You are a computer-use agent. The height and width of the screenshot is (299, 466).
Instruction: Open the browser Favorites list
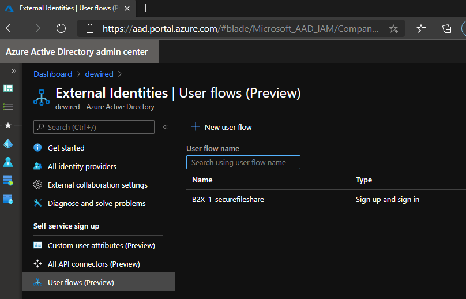(422, 28)
